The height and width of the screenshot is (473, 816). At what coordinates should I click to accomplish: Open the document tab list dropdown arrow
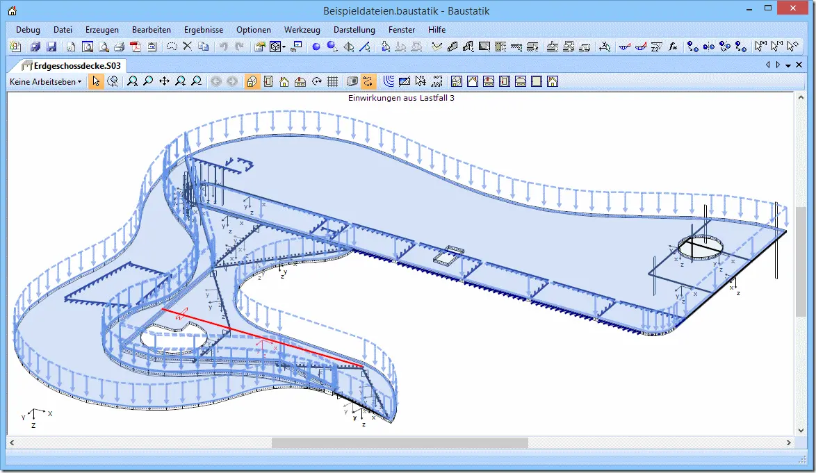[x=788, y=65]
